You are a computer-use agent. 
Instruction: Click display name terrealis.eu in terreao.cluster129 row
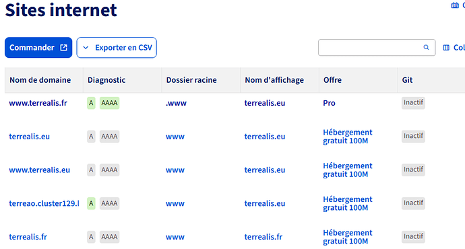coord(265,203)
